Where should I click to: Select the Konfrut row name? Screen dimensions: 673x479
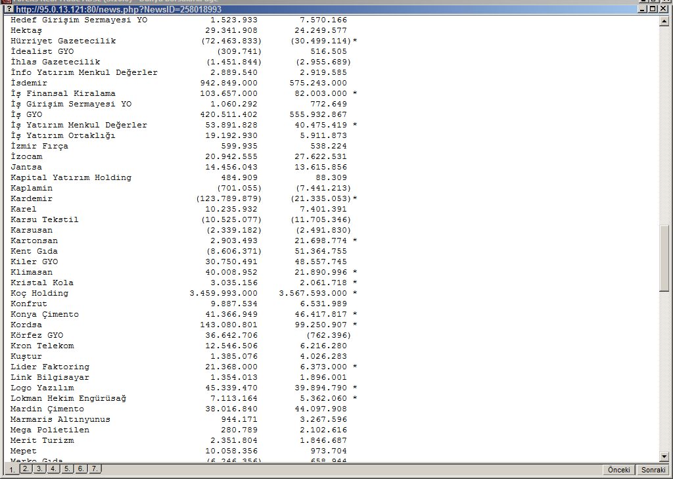tap(29, 304)
